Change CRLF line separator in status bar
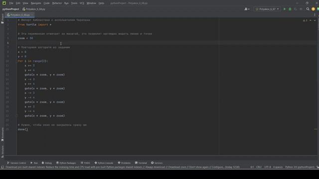Screen dimensions: 319x179 259,167
